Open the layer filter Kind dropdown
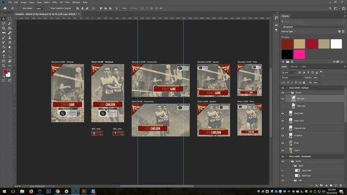Viewport: 347px width, 195px height. [288, 73]
